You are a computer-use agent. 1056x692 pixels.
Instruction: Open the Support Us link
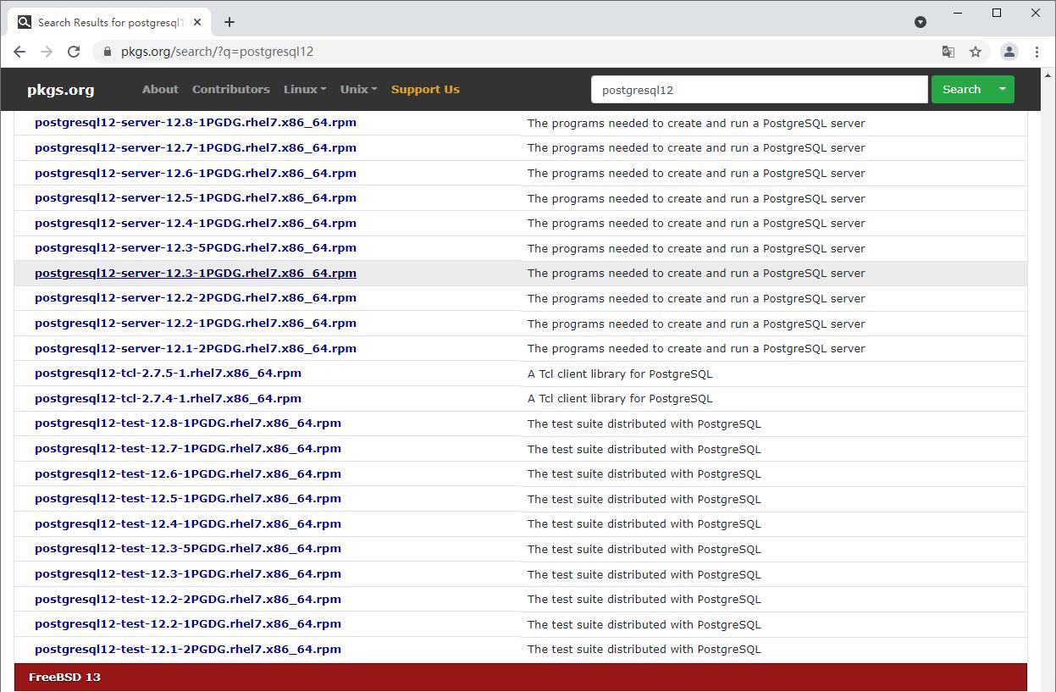coord(425,89)
